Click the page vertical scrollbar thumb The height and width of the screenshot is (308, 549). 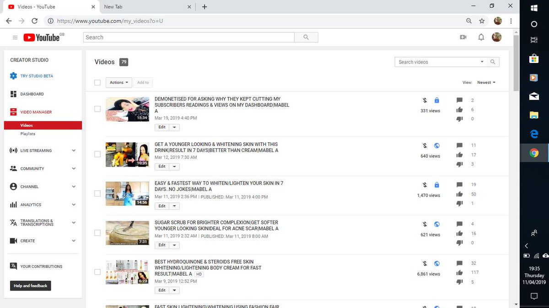[x=516, y=63]
